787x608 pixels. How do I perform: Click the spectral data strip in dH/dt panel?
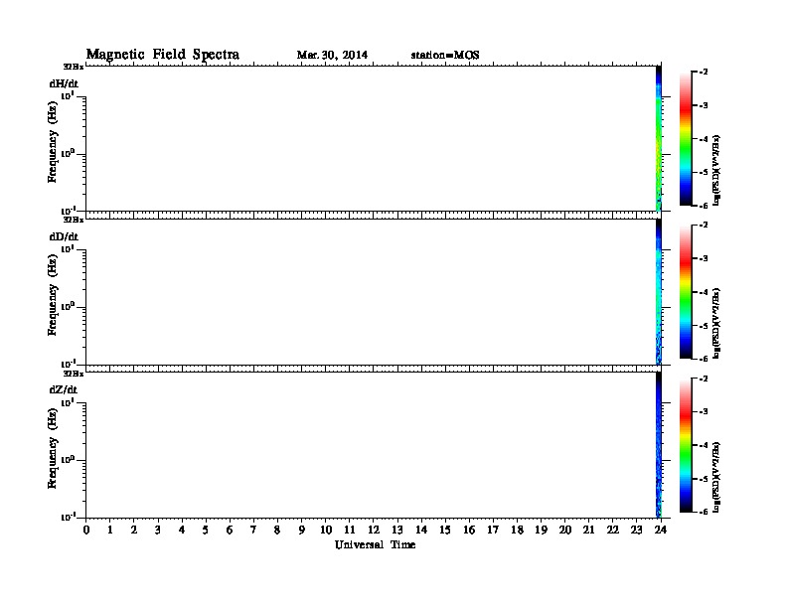point(659,138)
